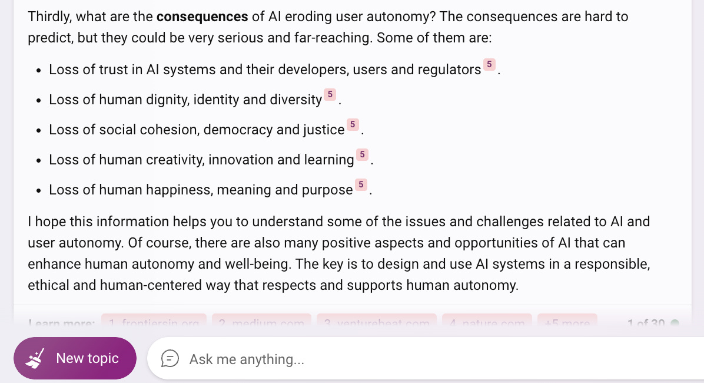Click citation 5 beside "social cohesion, democracy and justice"
The height and width of the screenshot is (383, 704).
click(x=353, y=124)
